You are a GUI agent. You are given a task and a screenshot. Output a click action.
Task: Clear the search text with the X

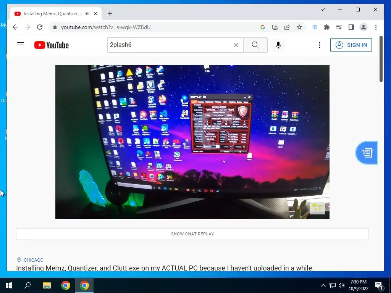(236, 45)
